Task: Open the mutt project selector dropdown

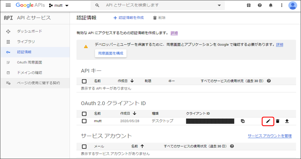Action: click(59, 5)
